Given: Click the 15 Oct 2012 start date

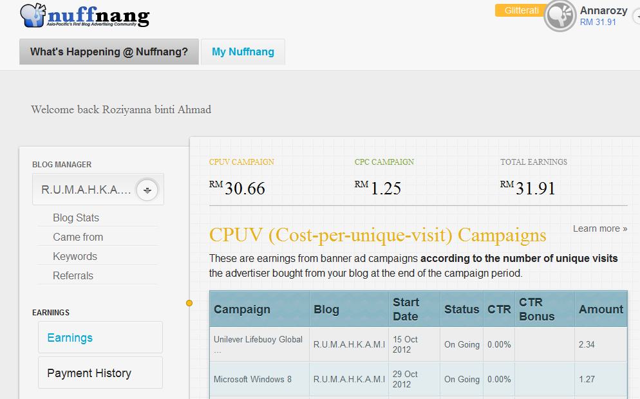Looking at the screenshot, I should pos(414,344).
